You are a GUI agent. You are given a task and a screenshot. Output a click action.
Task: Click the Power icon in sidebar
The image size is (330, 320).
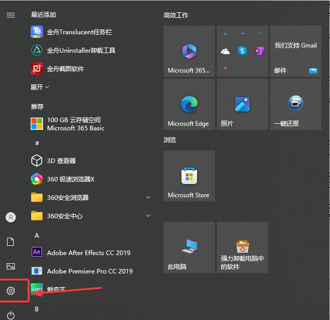click(11, 315)
